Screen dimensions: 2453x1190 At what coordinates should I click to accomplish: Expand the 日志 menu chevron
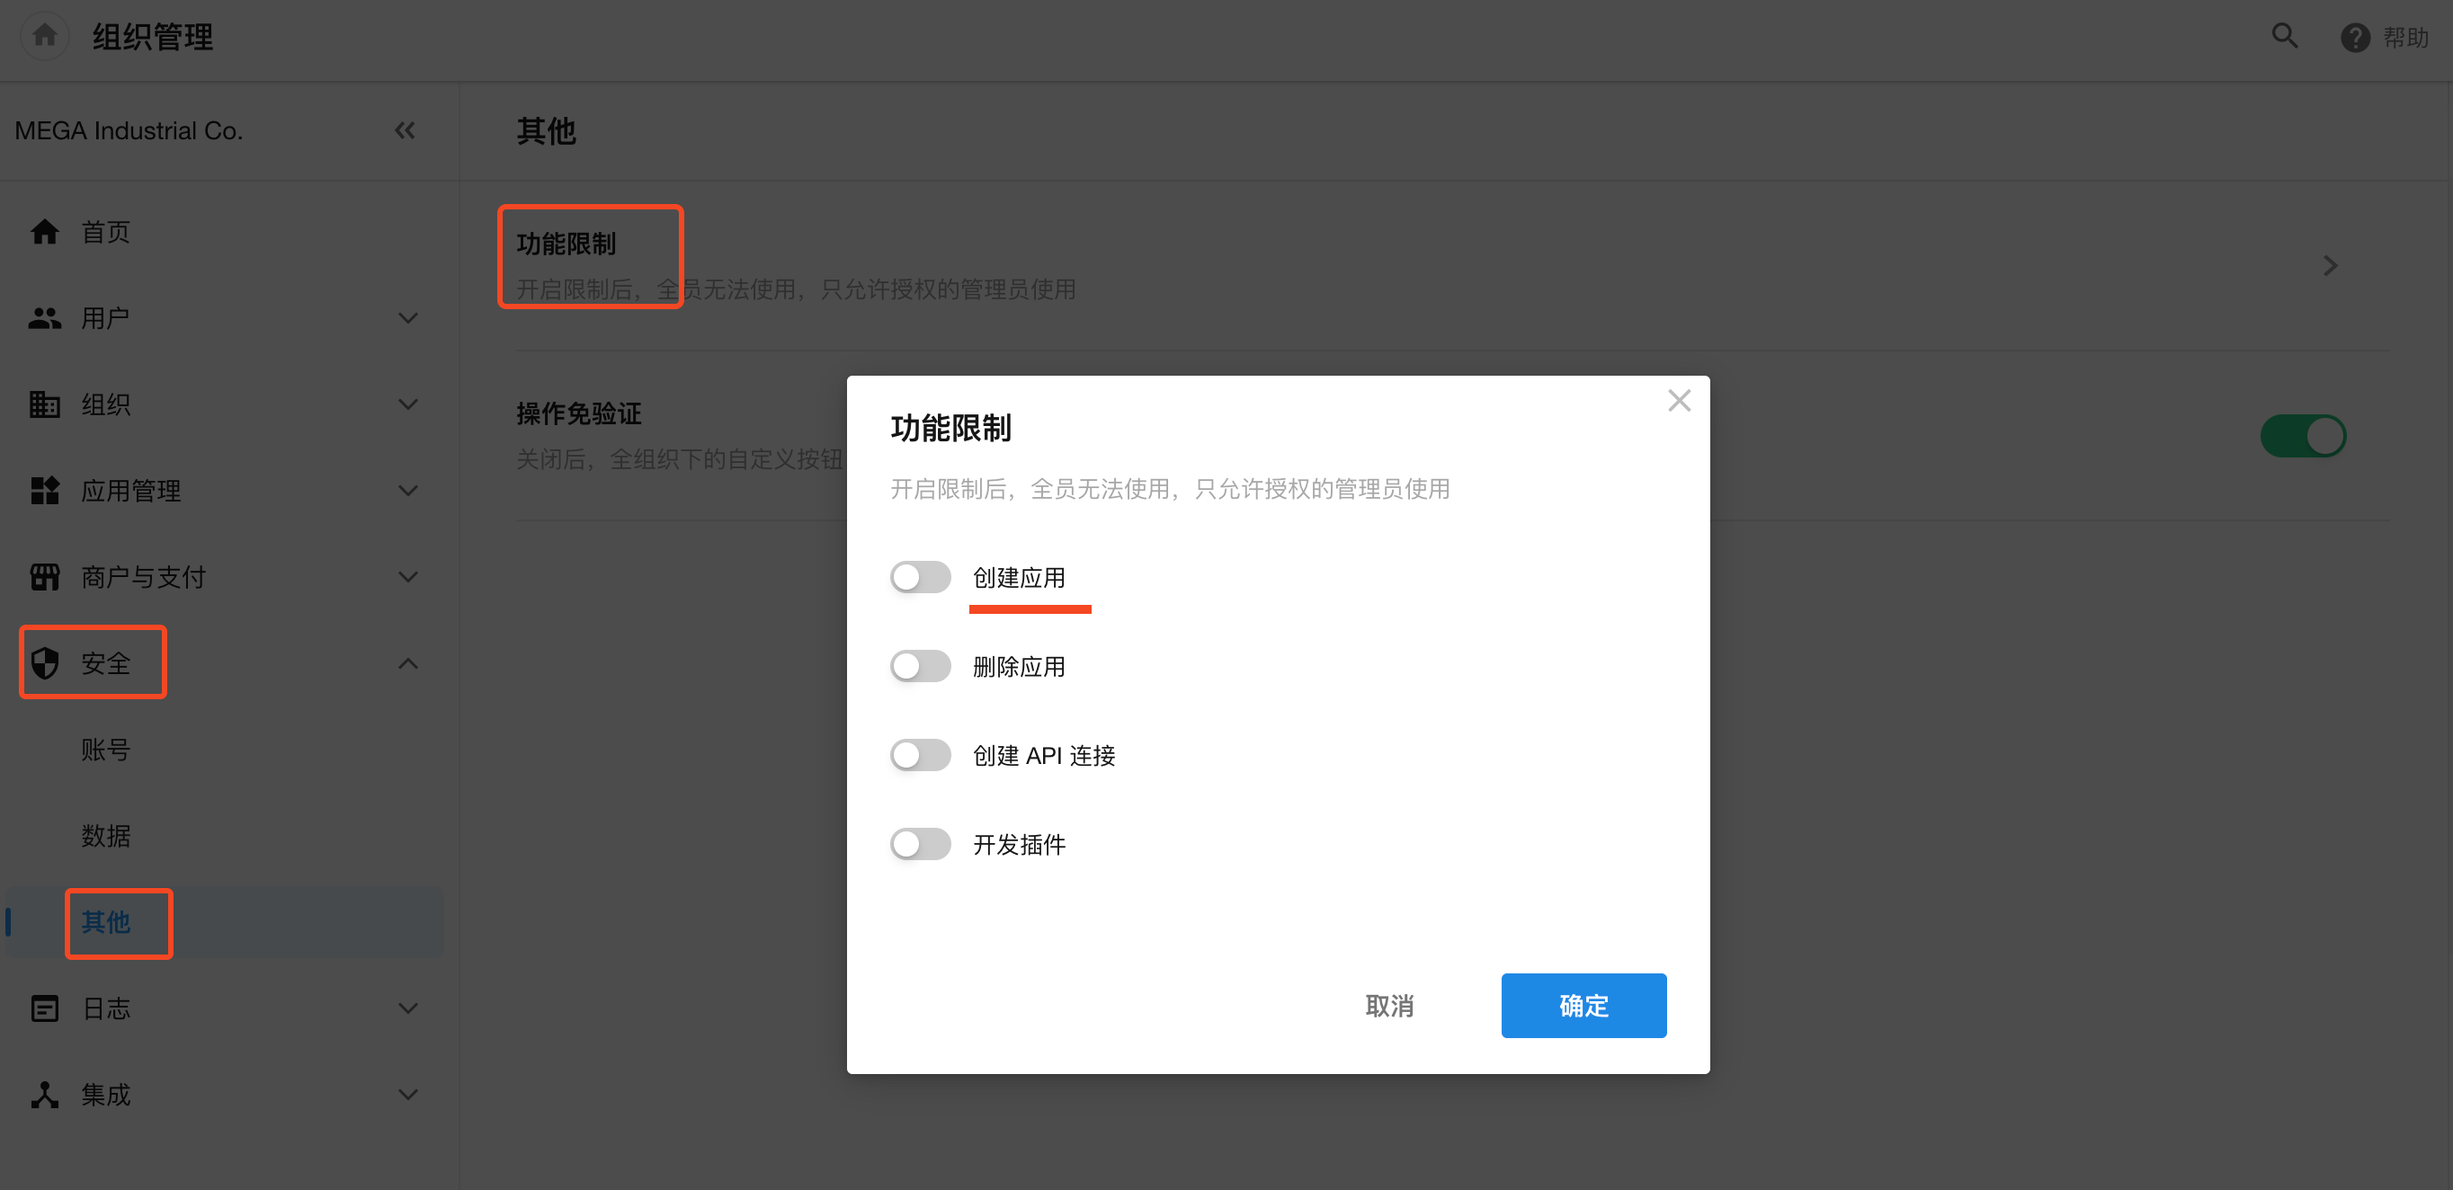click(407, 1008)
